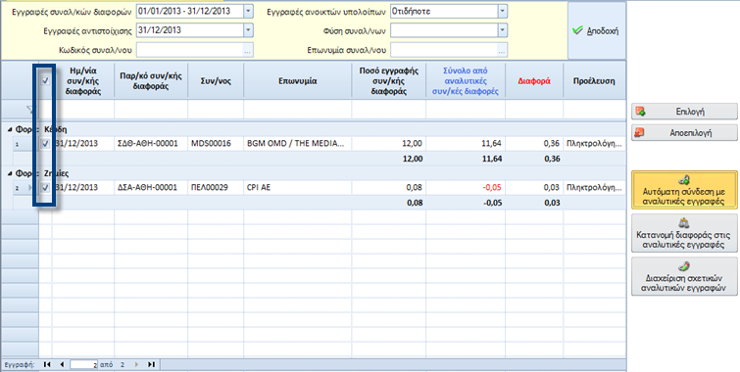Screen dimensions: 740x372
Task: Go to first record in navigator
Action: point(48,364)
